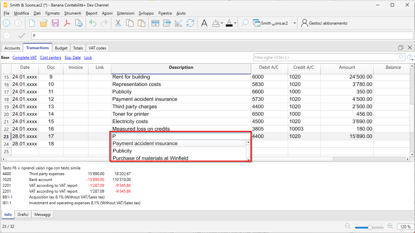The width and height of the screenshot is (415, 233).
Task: Open the Strumenti menu
Action: point(73,13)
